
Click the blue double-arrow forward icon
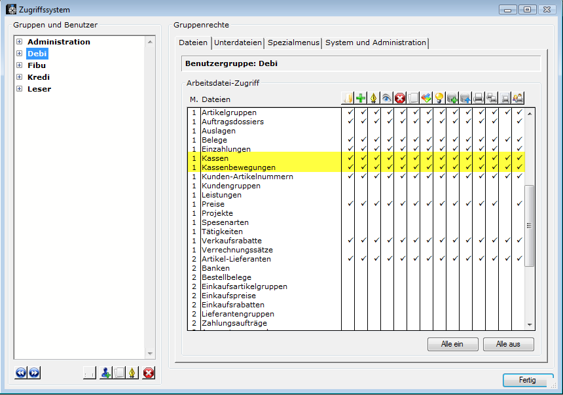34,373
